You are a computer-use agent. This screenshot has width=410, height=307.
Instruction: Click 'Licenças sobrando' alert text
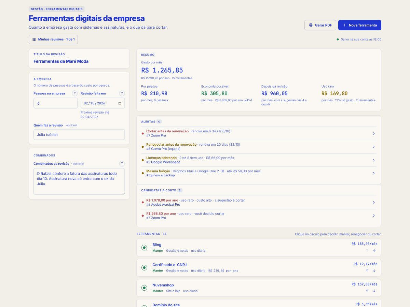(x=161, y=158)
